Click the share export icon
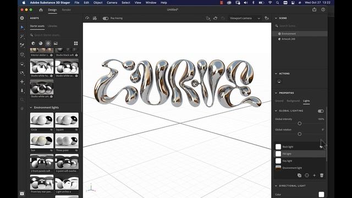 tap(314, 9)
